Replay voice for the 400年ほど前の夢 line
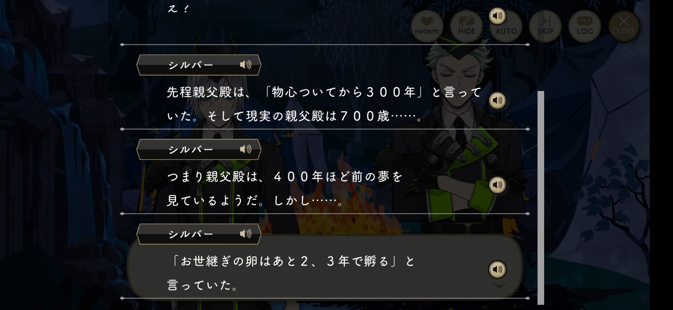 pos(497,185)
